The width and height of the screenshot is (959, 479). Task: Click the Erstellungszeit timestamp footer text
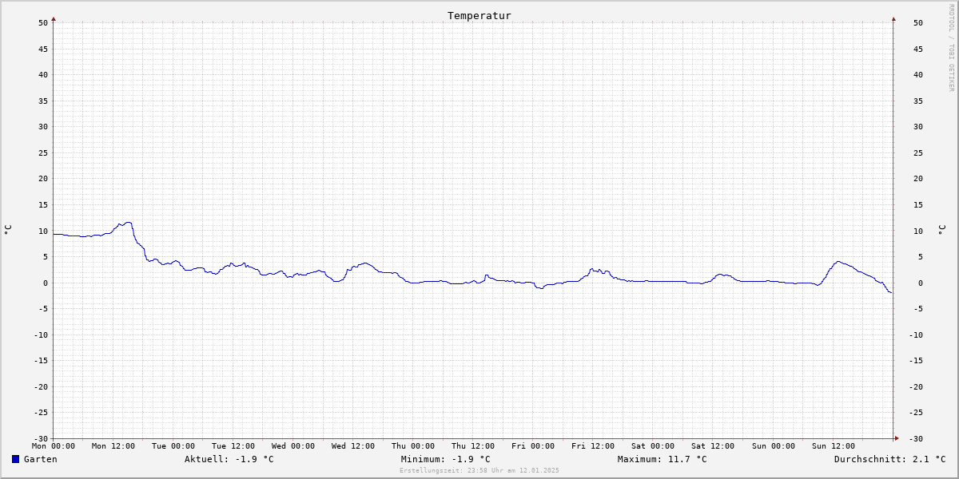(479, 470)
